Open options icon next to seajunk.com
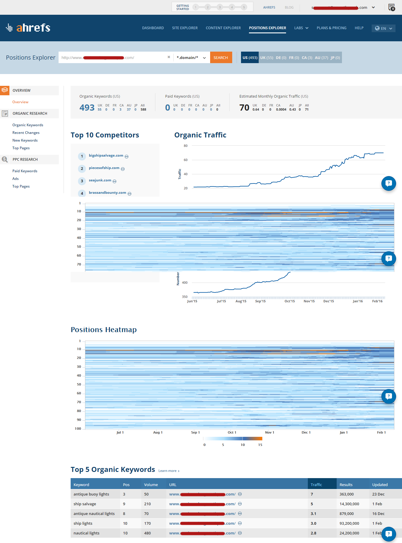 tap(114, 181)
